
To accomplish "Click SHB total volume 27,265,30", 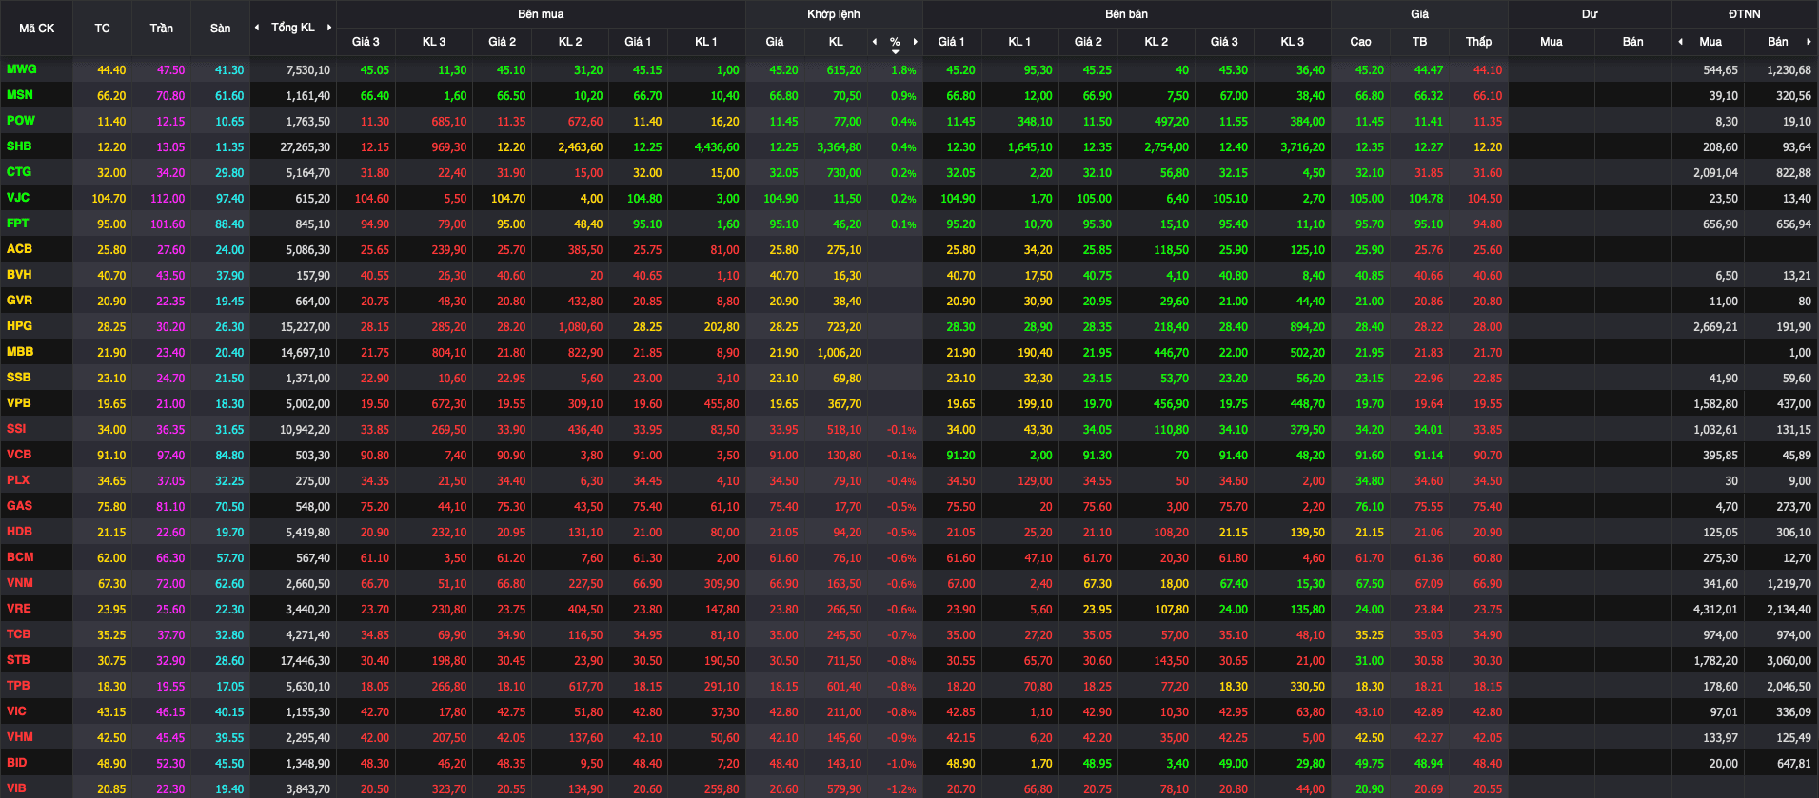I will point(306,147).
